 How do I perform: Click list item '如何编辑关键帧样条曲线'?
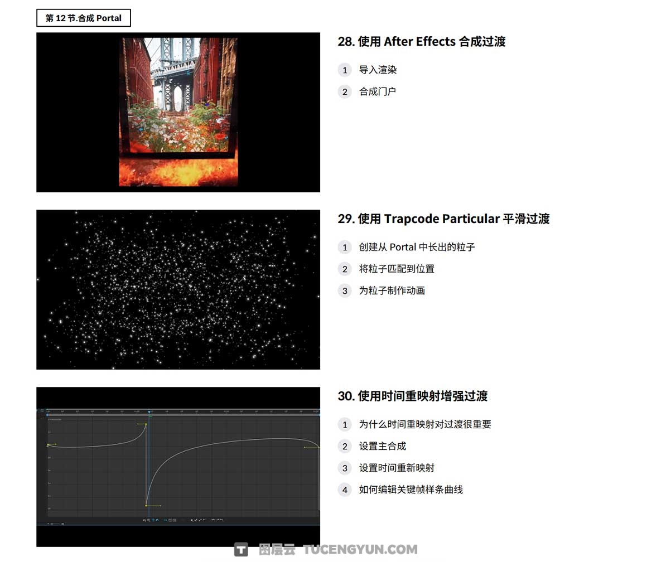click(x=411, y=490)
